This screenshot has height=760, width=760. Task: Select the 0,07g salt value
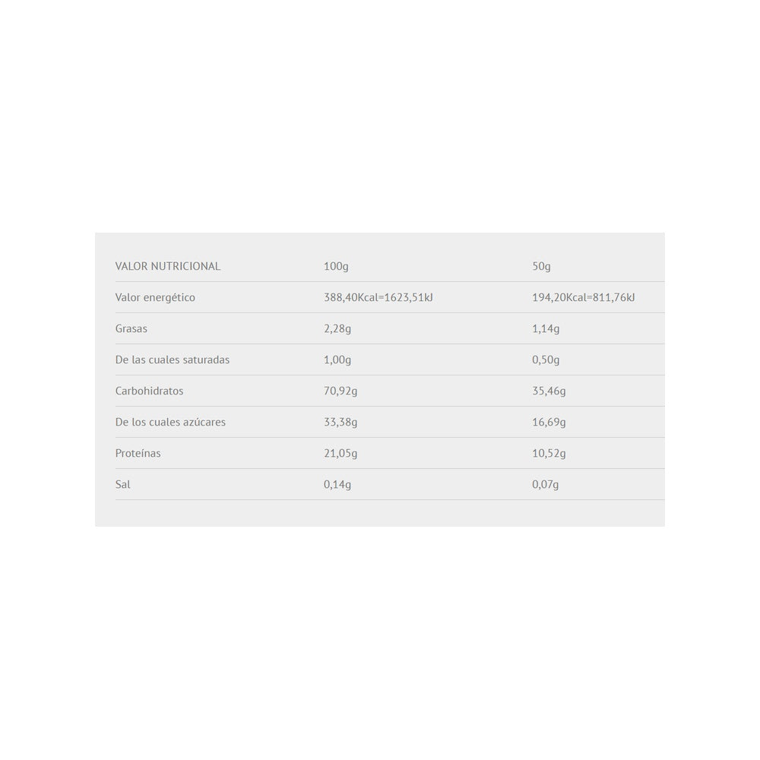[546, 484]
